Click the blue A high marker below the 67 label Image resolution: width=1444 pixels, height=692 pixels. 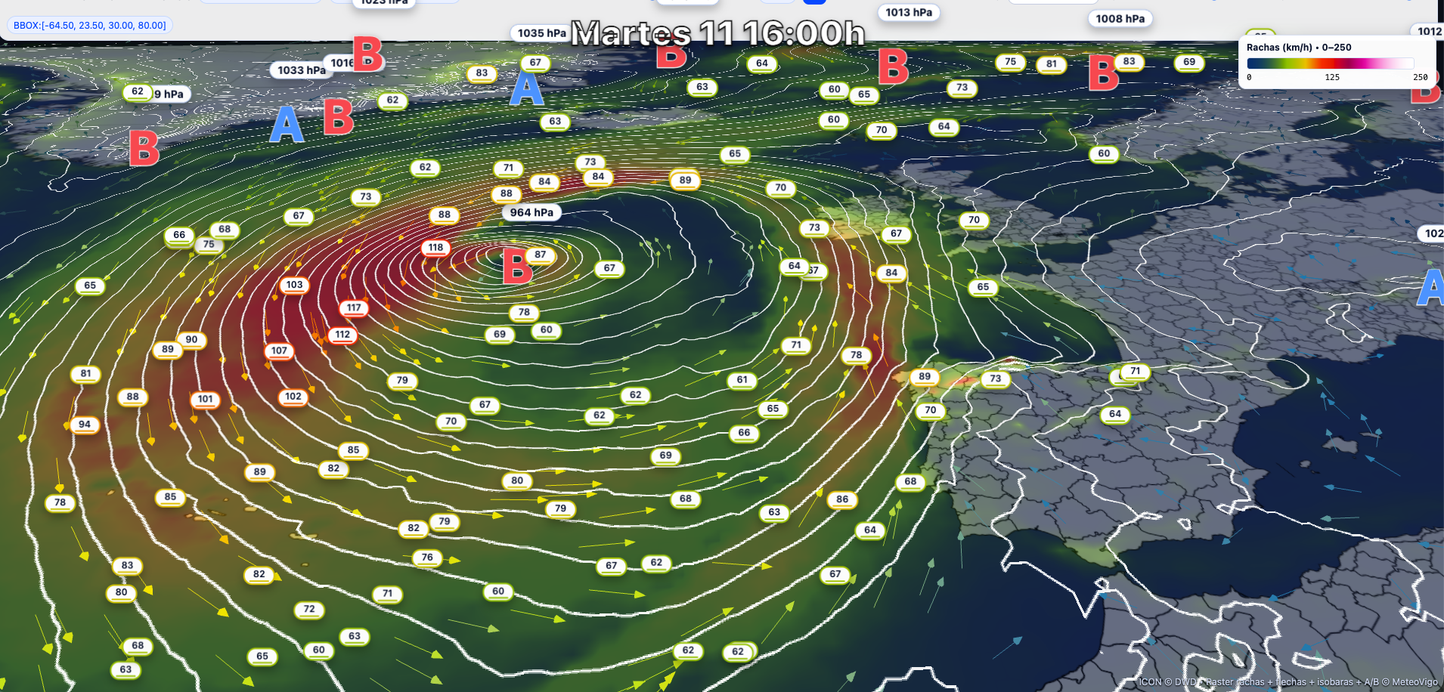tap(527, 88)
